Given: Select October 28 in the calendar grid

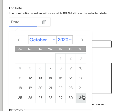Looking at the screenshot, I should [x=50, y=98].
